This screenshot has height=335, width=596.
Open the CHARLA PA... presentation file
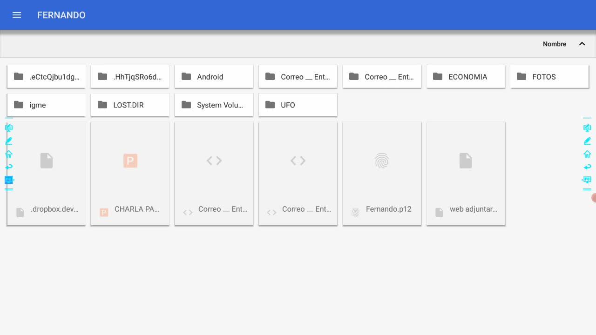tap(130, 174)
